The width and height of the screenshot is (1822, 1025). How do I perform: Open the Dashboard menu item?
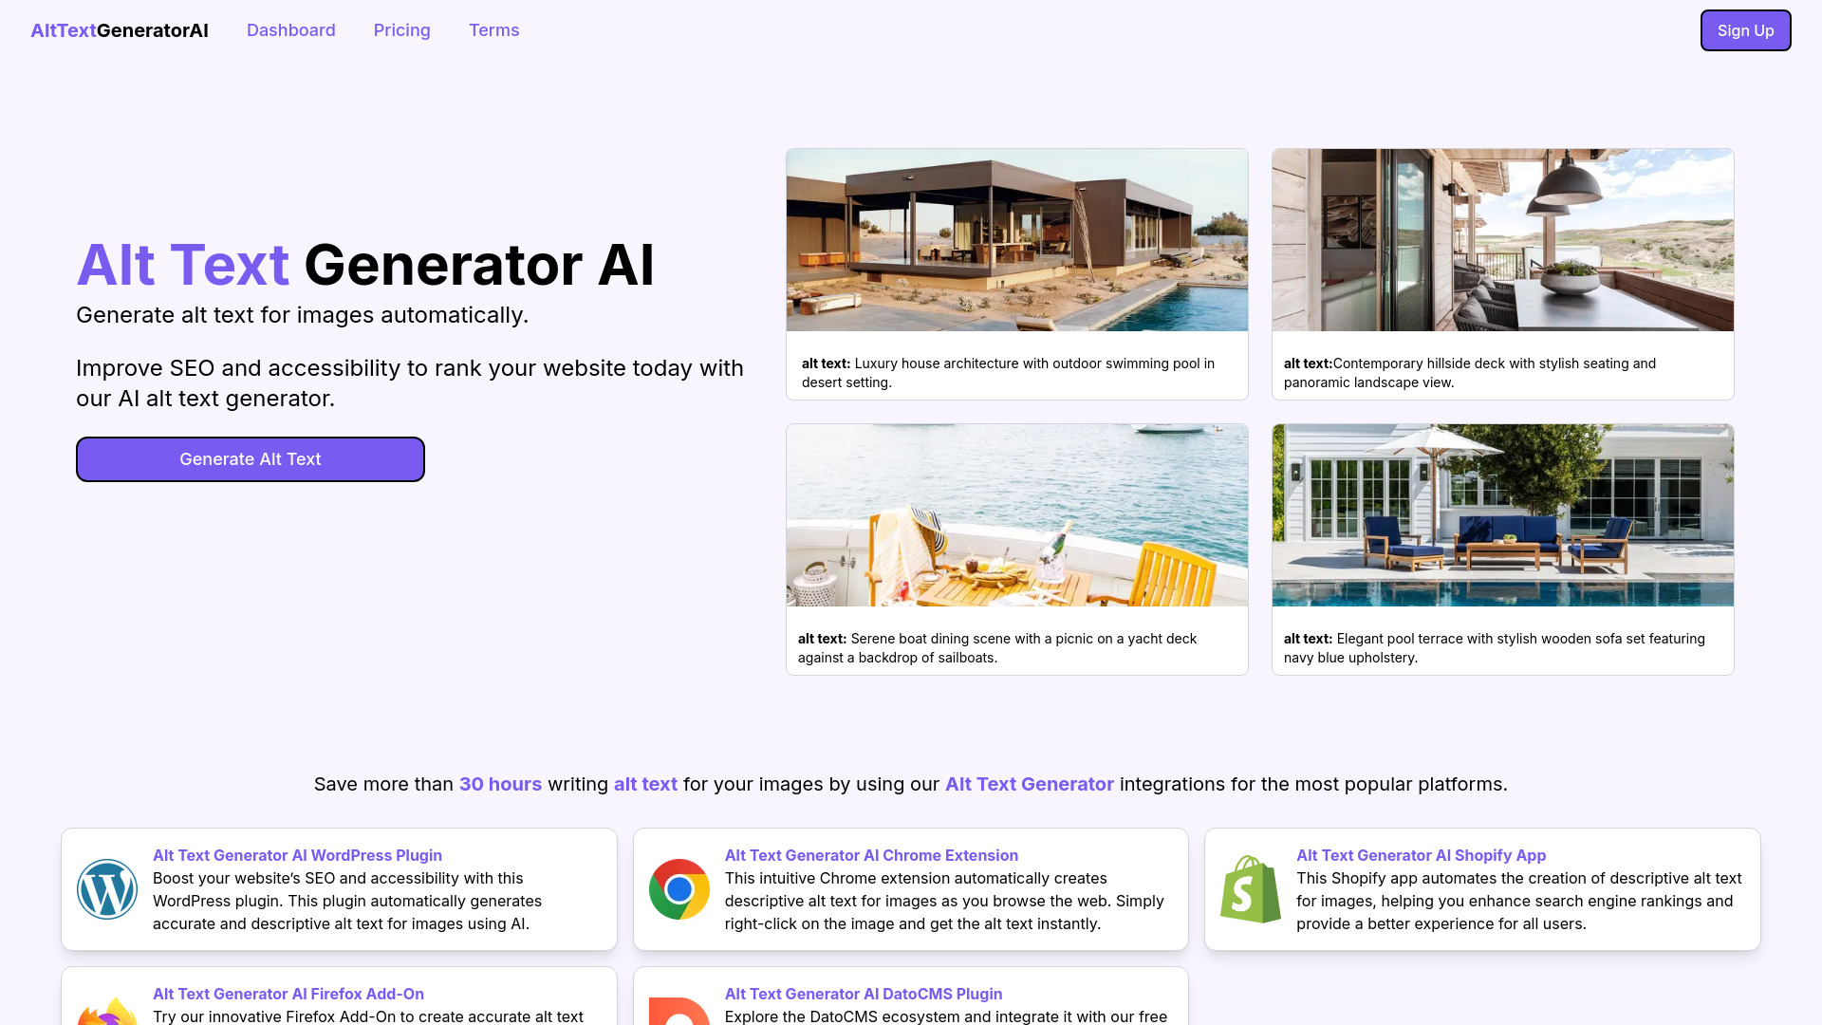coord(290,28)
